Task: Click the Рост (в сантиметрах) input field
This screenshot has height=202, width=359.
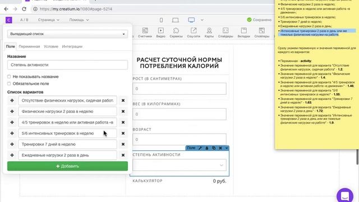Action: [179, 89]
